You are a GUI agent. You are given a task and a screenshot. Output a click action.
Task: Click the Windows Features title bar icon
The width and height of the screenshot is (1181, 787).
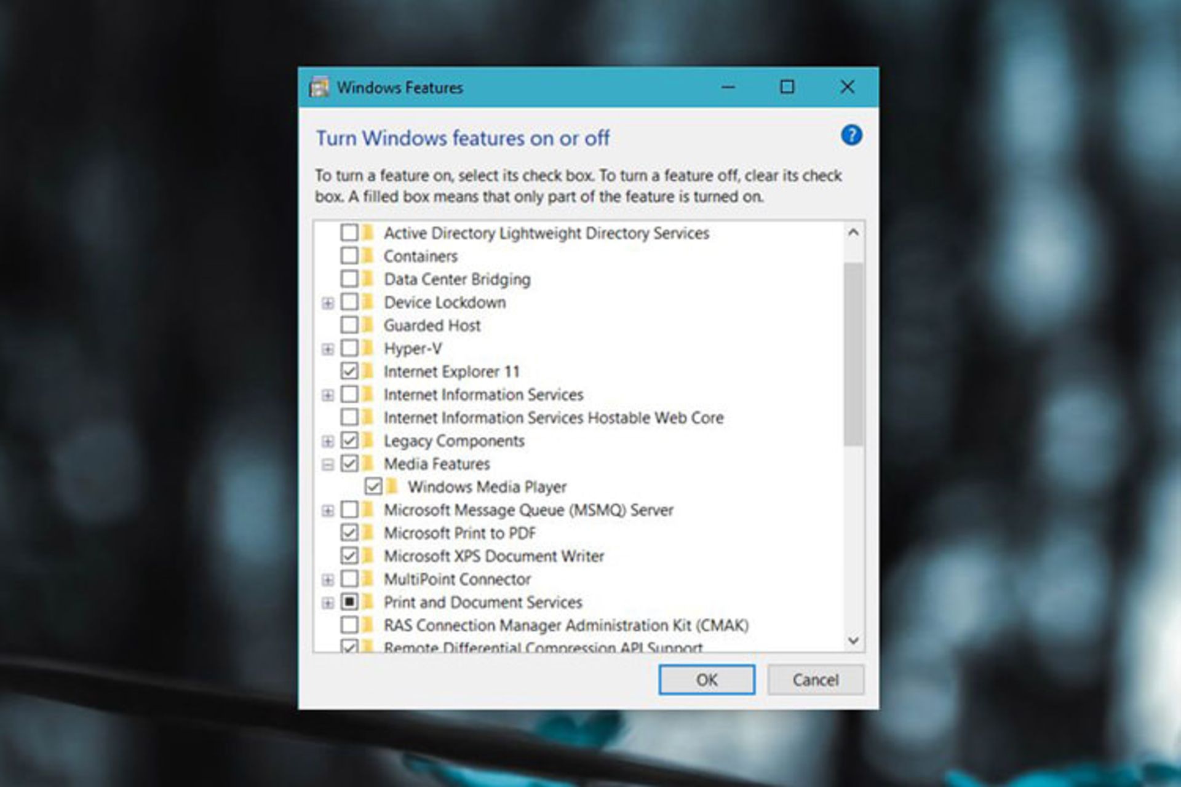click(x=319, y=87)
